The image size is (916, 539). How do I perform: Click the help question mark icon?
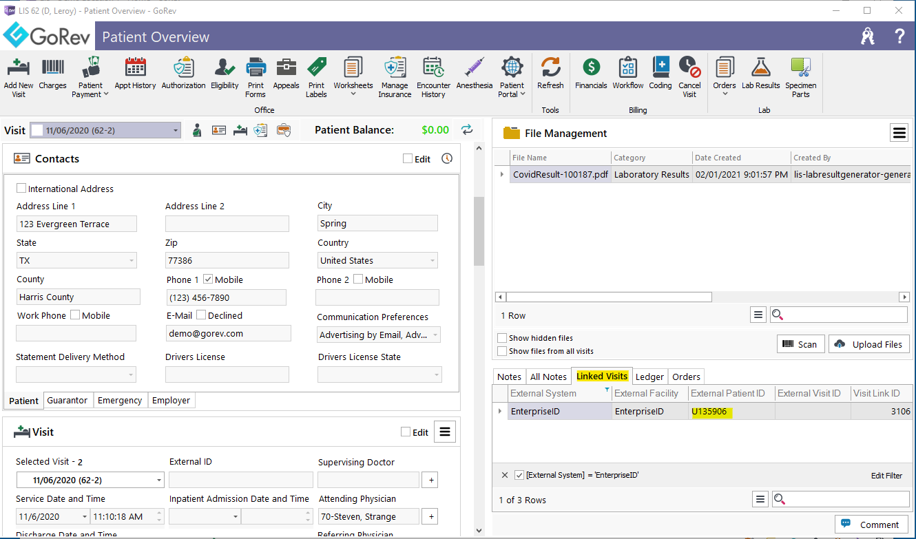pos(899,36)
